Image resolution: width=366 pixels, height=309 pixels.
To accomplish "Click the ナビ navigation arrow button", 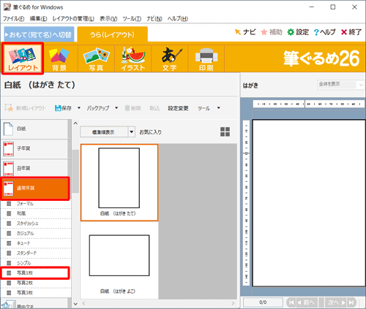I will click(x=244, y=32).
